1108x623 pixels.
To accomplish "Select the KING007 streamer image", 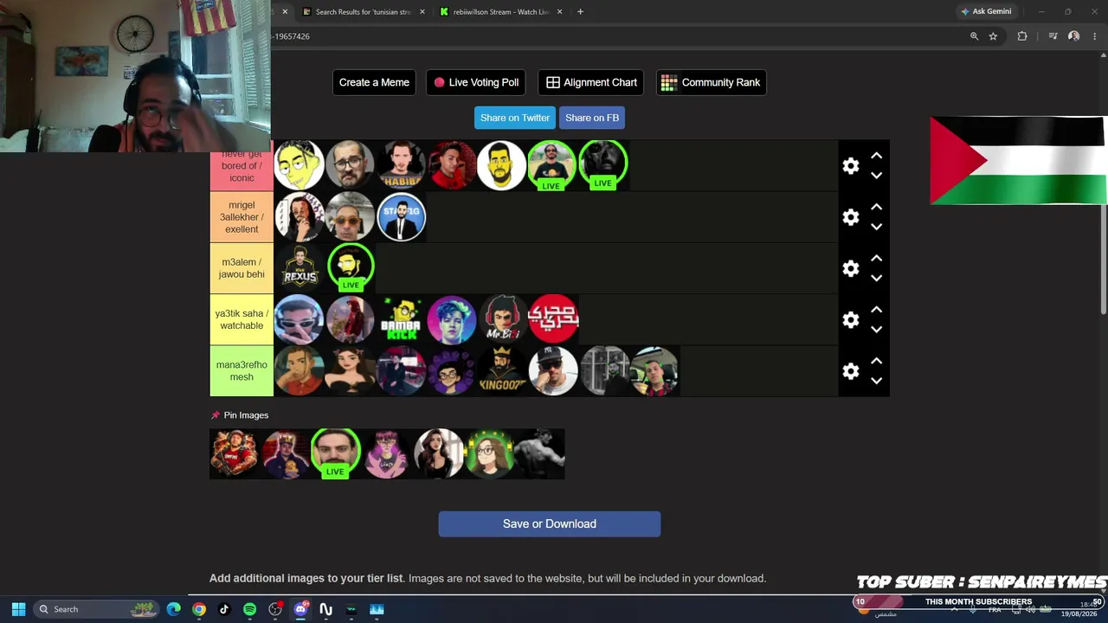I will click(x=502, y=371).
